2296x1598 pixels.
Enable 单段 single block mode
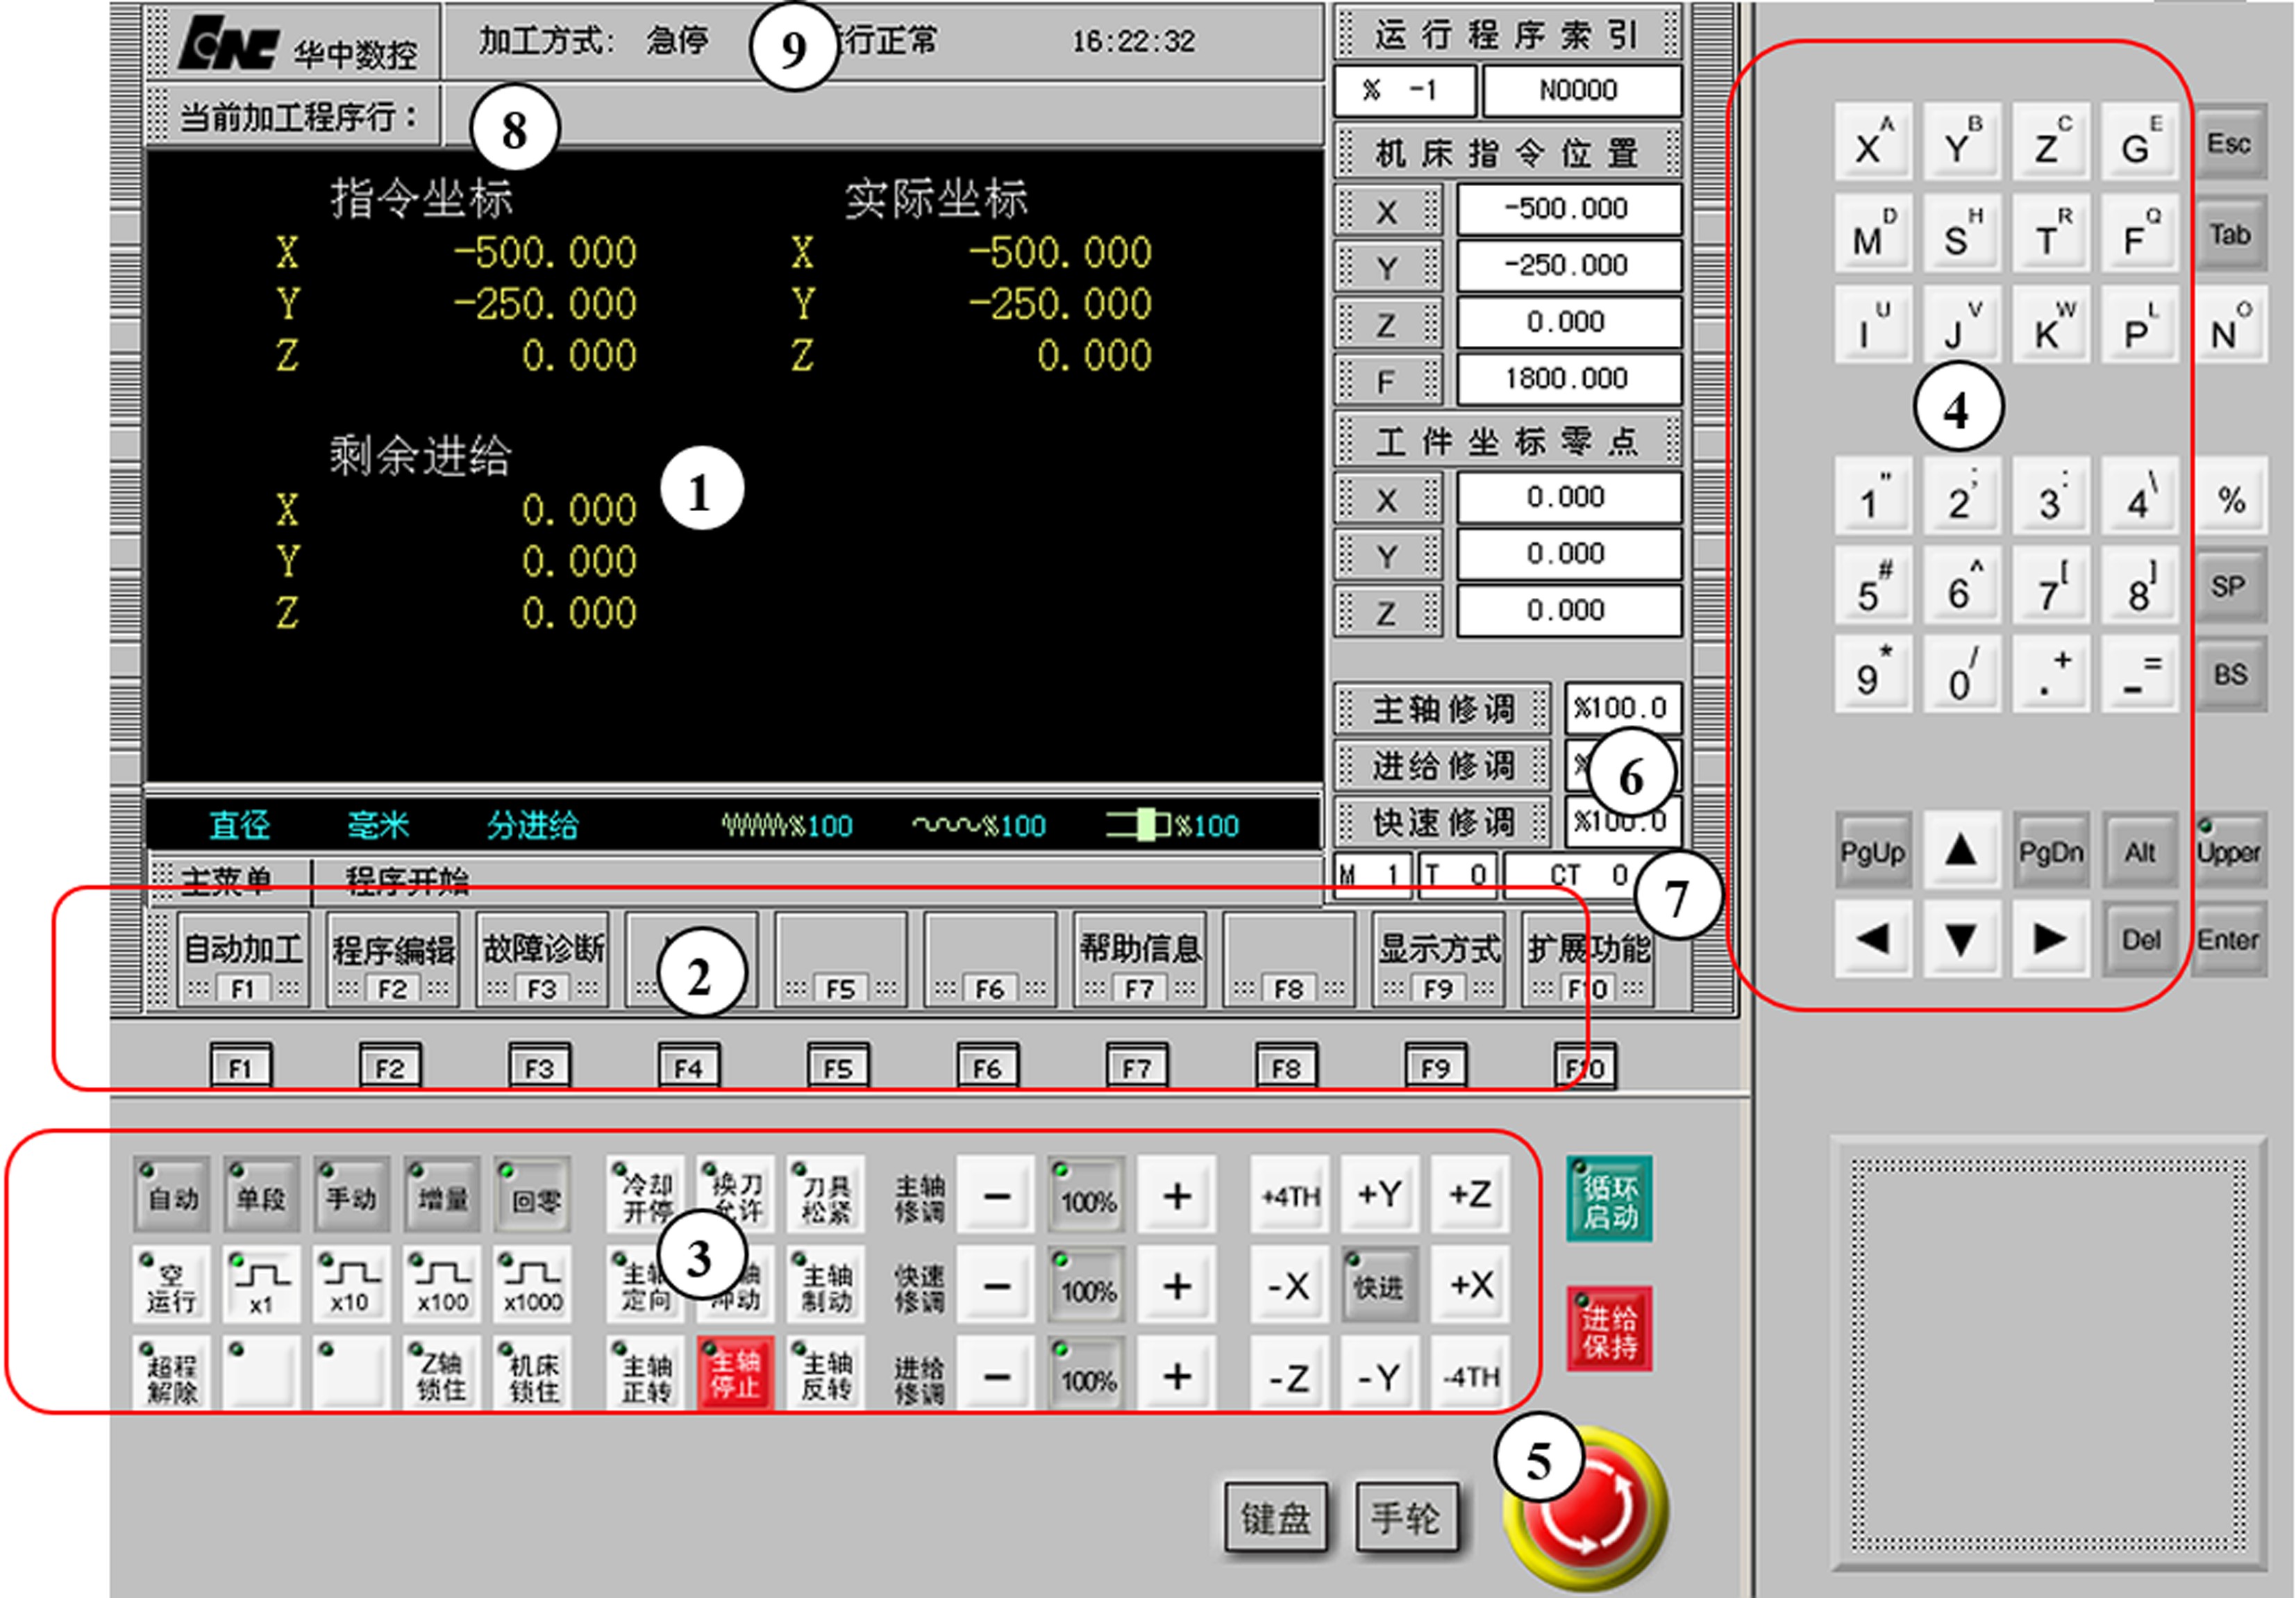click(x=261, y=1194)
